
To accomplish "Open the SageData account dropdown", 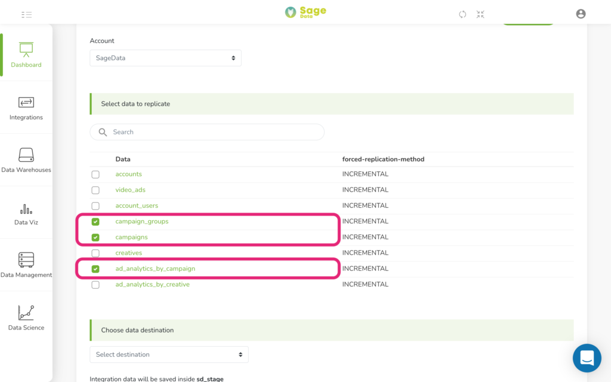I will click(x=165, y=58).
